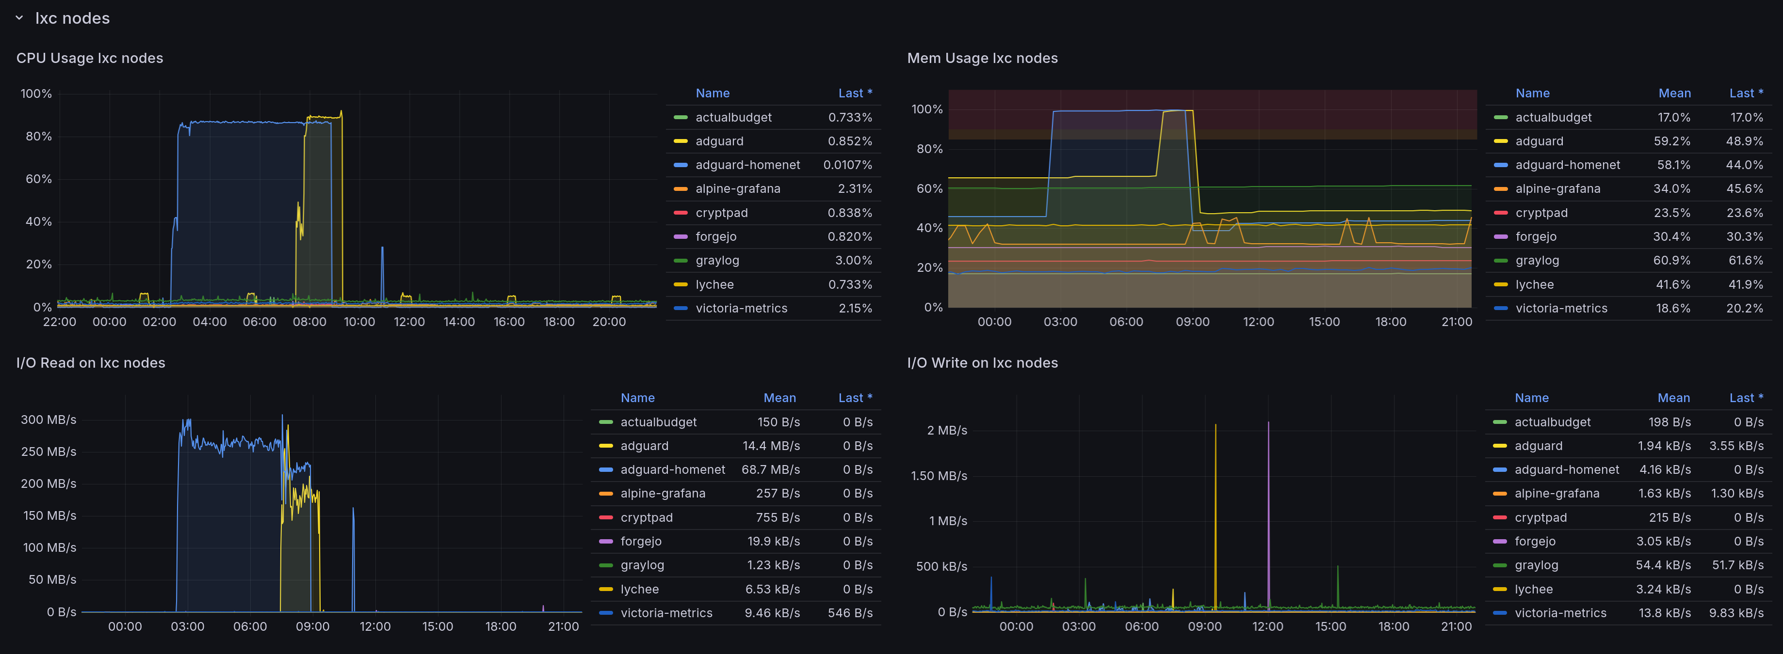
Task: Sort the I/O Write legend by Last column
Action: pyautogui.click(x=1745, y=398)
